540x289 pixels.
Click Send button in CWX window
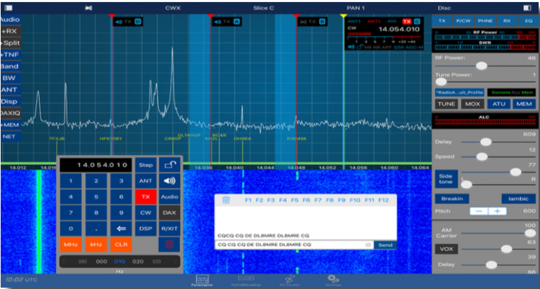pos(385,245)
